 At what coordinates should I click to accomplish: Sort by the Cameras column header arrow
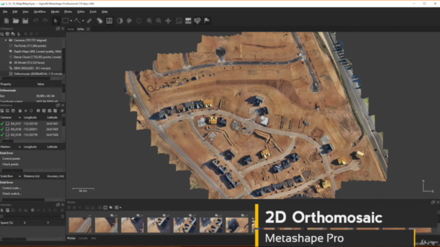(x=19, y=117)
